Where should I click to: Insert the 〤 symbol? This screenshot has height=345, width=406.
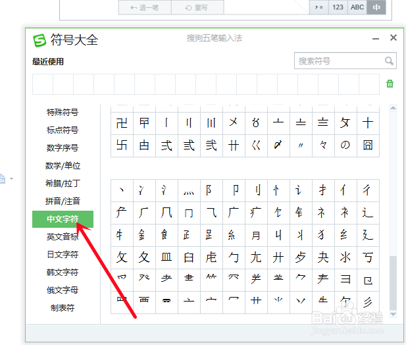(234, 123)
